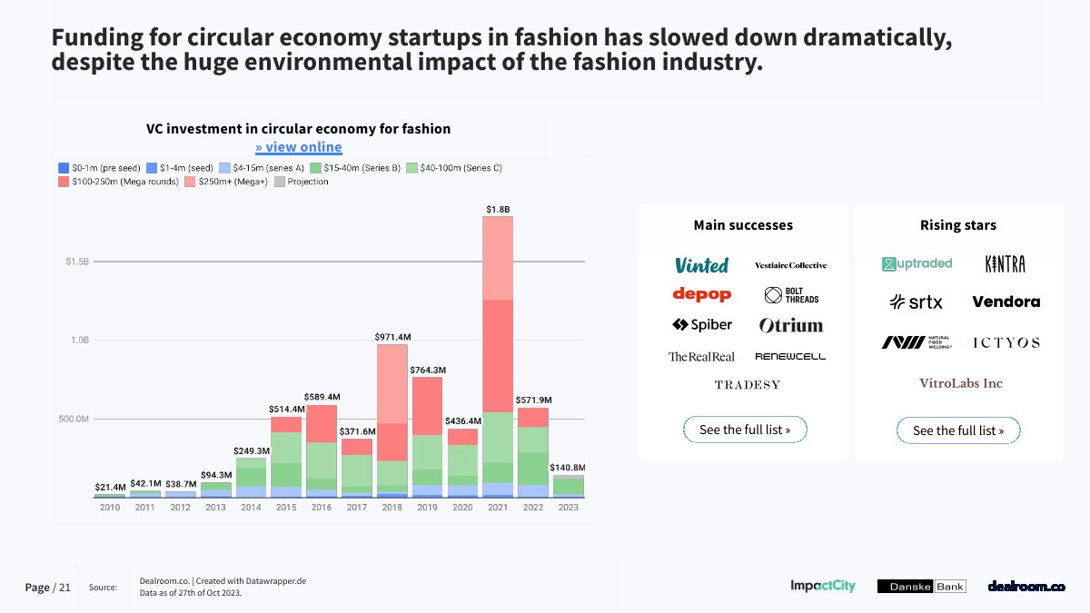Click the 2021 bar in chart
1090x613 pixels.
click(x=498, y=363)
